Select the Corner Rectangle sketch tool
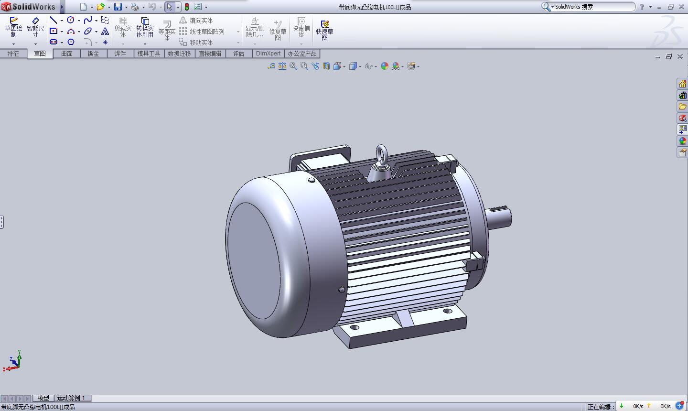The image size is (688, 411). [54, 31]
